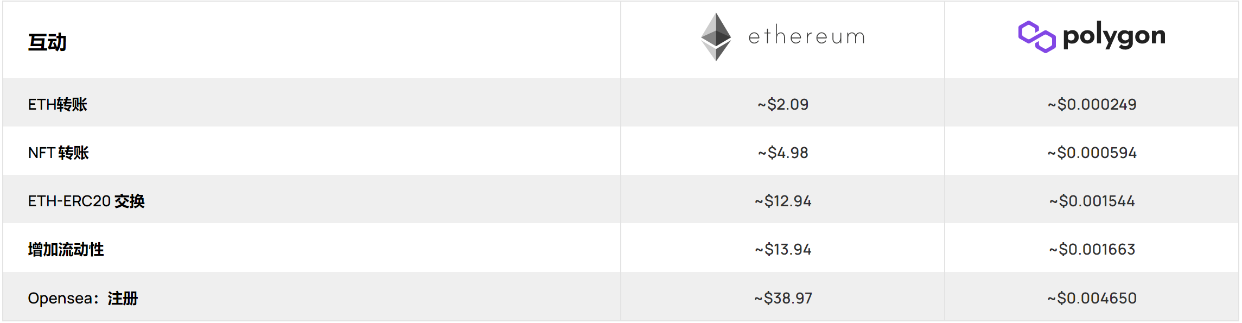This screenshot has height=323, width=1242.
Task: Click the '增加流动性' row label
Action: pos(66,250)
